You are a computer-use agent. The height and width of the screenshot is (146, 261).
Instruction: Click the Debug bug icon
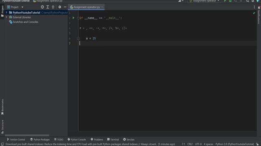(x=230, y=1)
